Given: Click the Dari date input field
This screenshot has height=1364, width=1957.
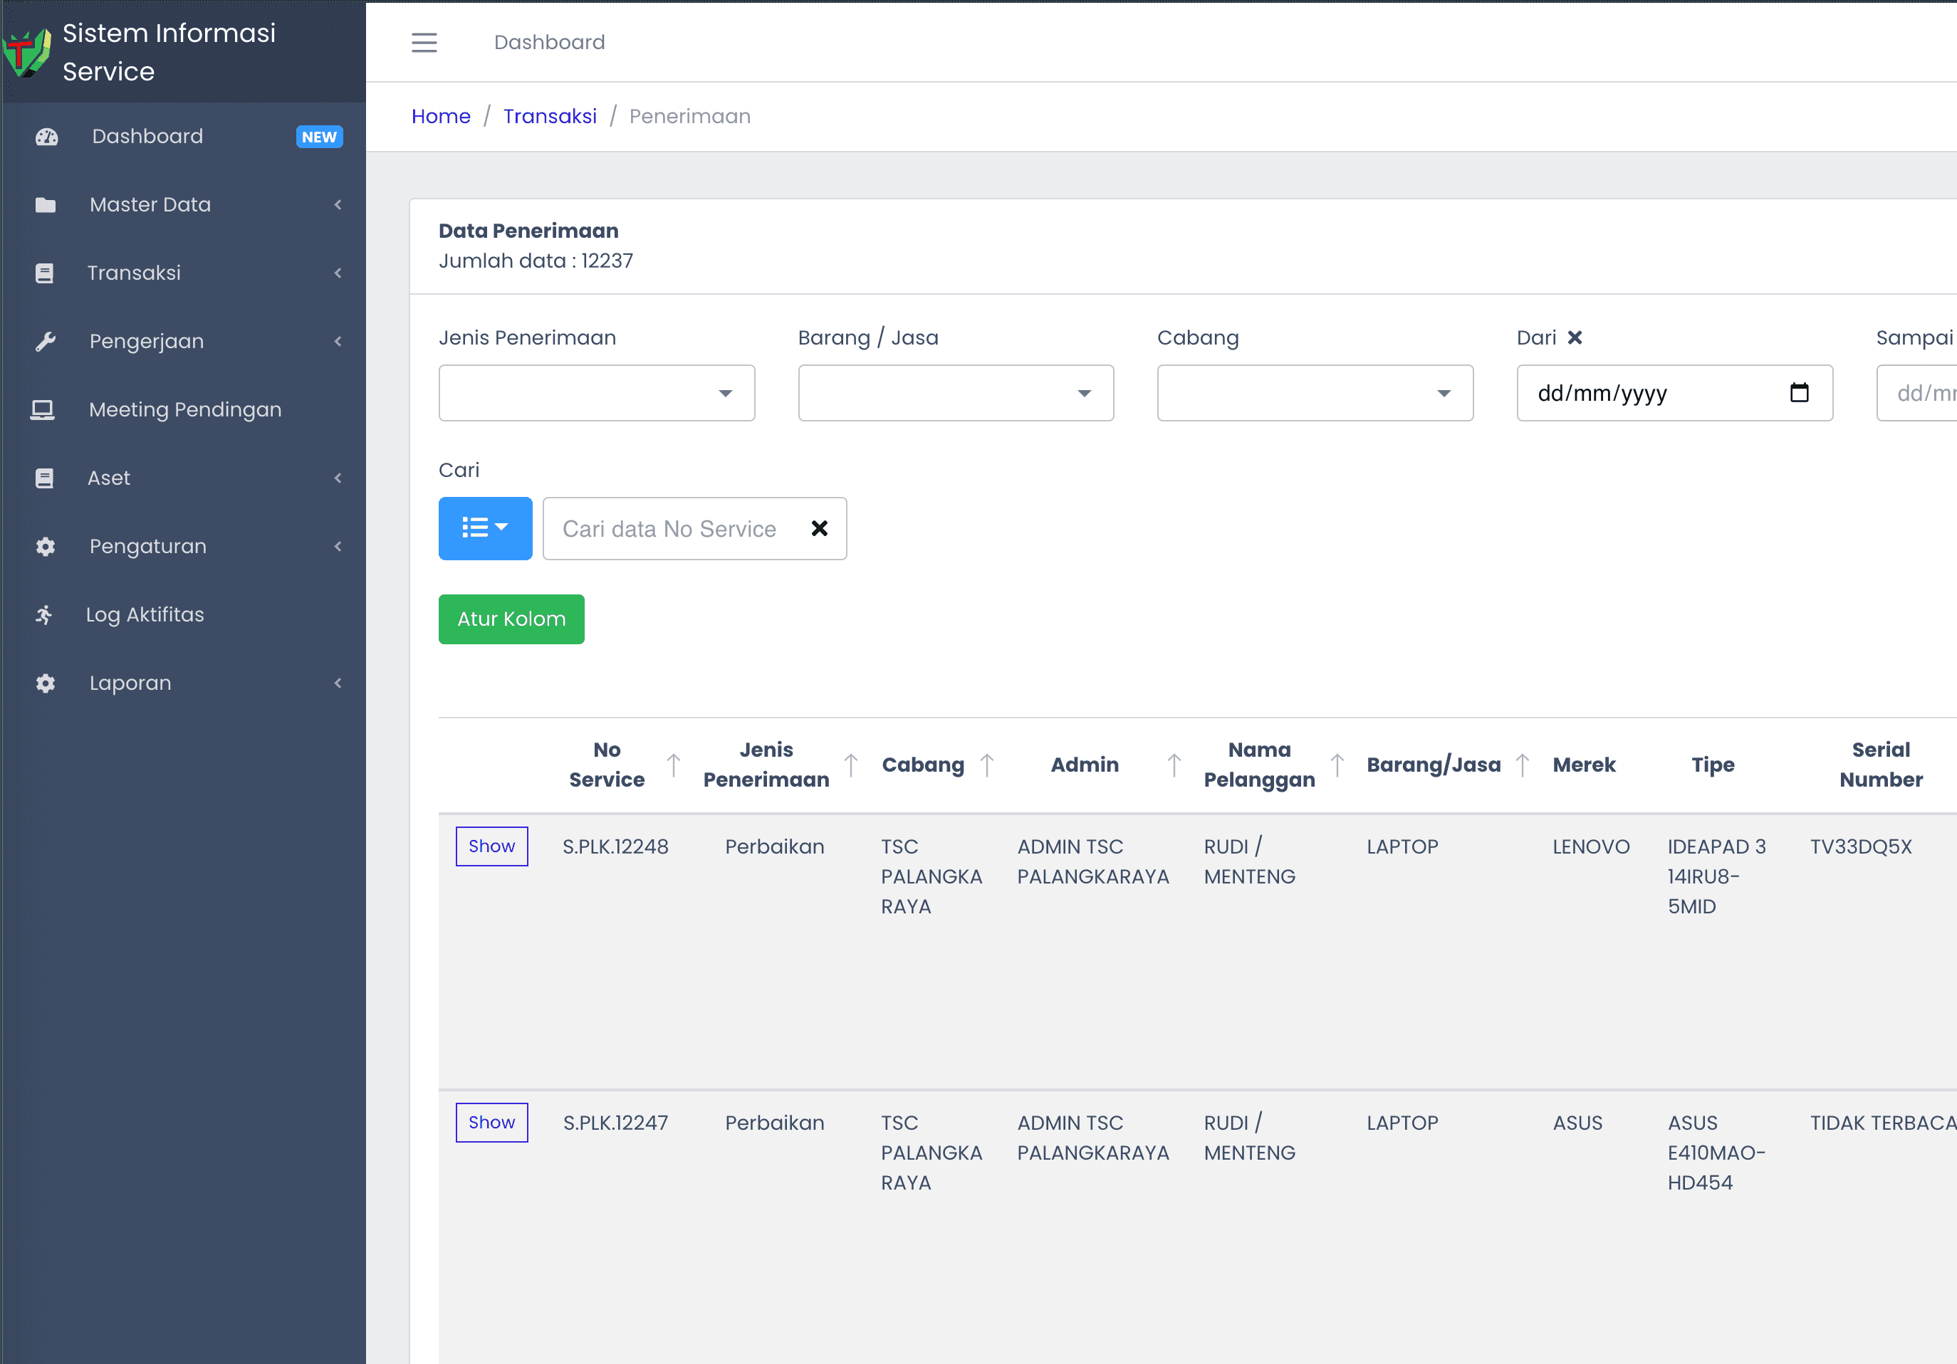Looking at the screenshot, I should (x=1675, y=393).
